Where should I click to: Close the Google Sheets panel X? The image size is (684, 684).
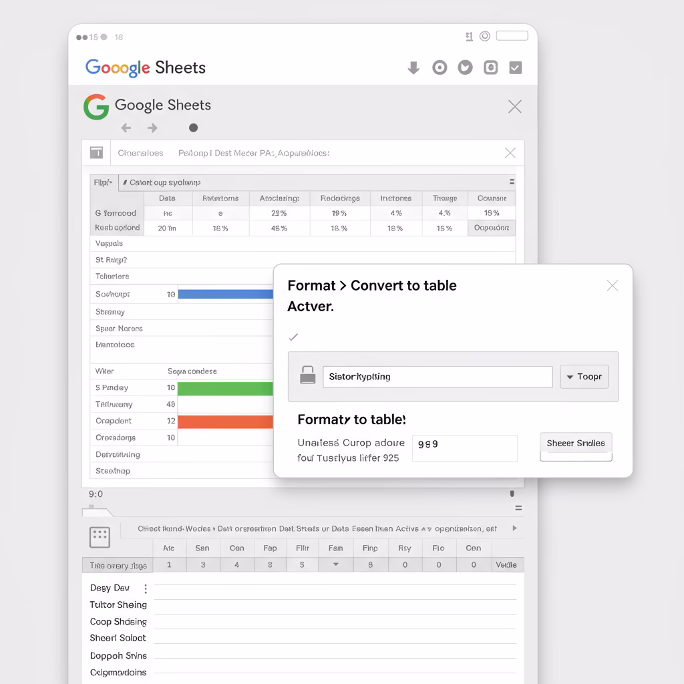click(x=515, y=106)
